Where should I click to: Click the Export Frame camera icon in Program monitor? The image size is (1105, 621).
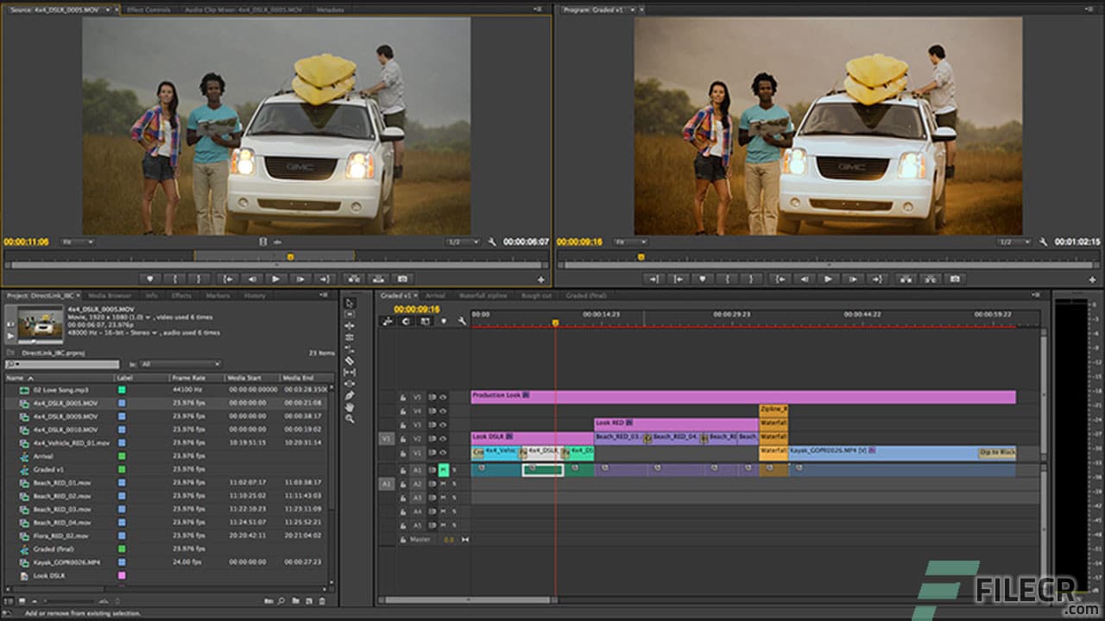[956, 278]
